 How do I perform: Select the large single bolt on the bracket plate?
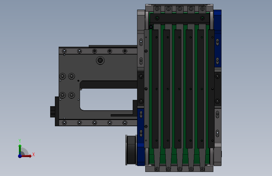(100, 60)
